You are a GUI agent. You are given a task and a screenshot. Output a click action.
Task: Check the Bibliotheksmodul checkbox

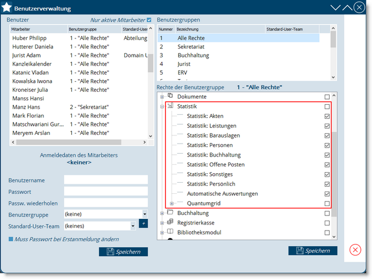pos(327,233)
